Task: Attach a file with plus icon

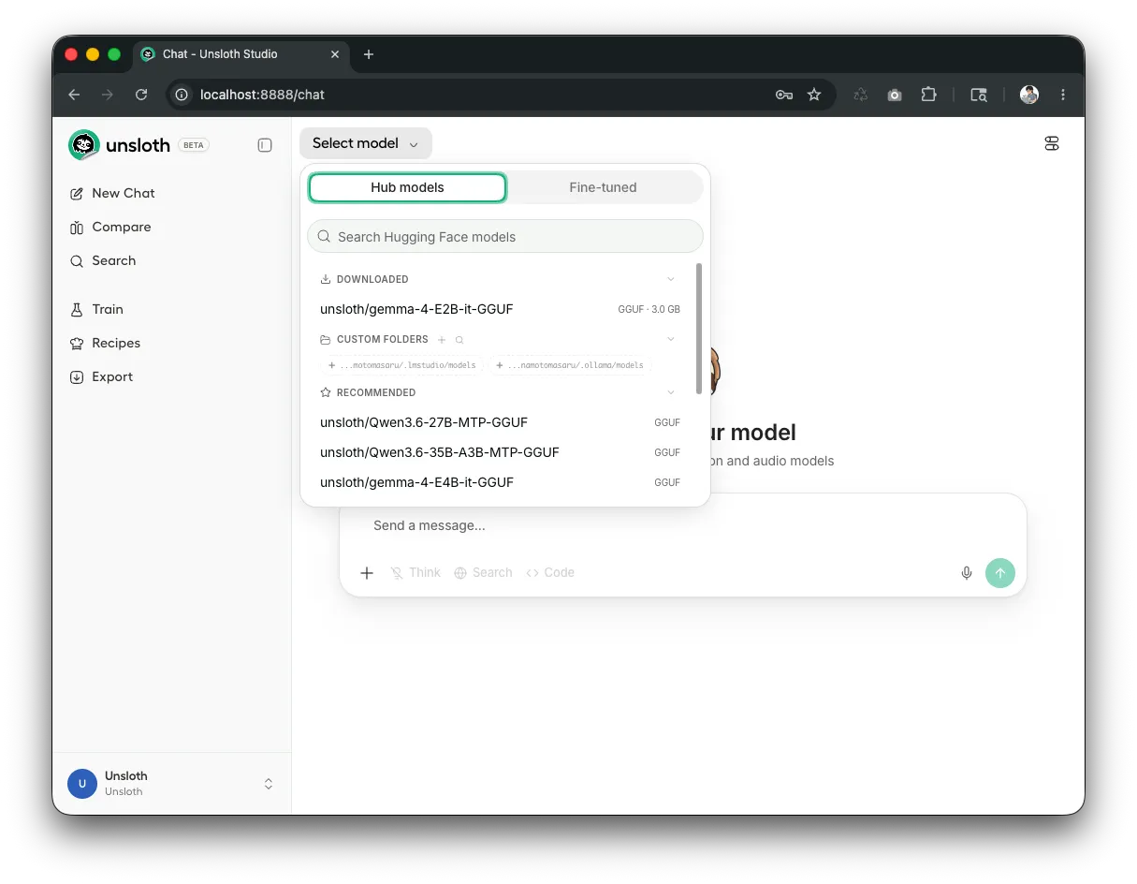Action: tap(367, 572)
